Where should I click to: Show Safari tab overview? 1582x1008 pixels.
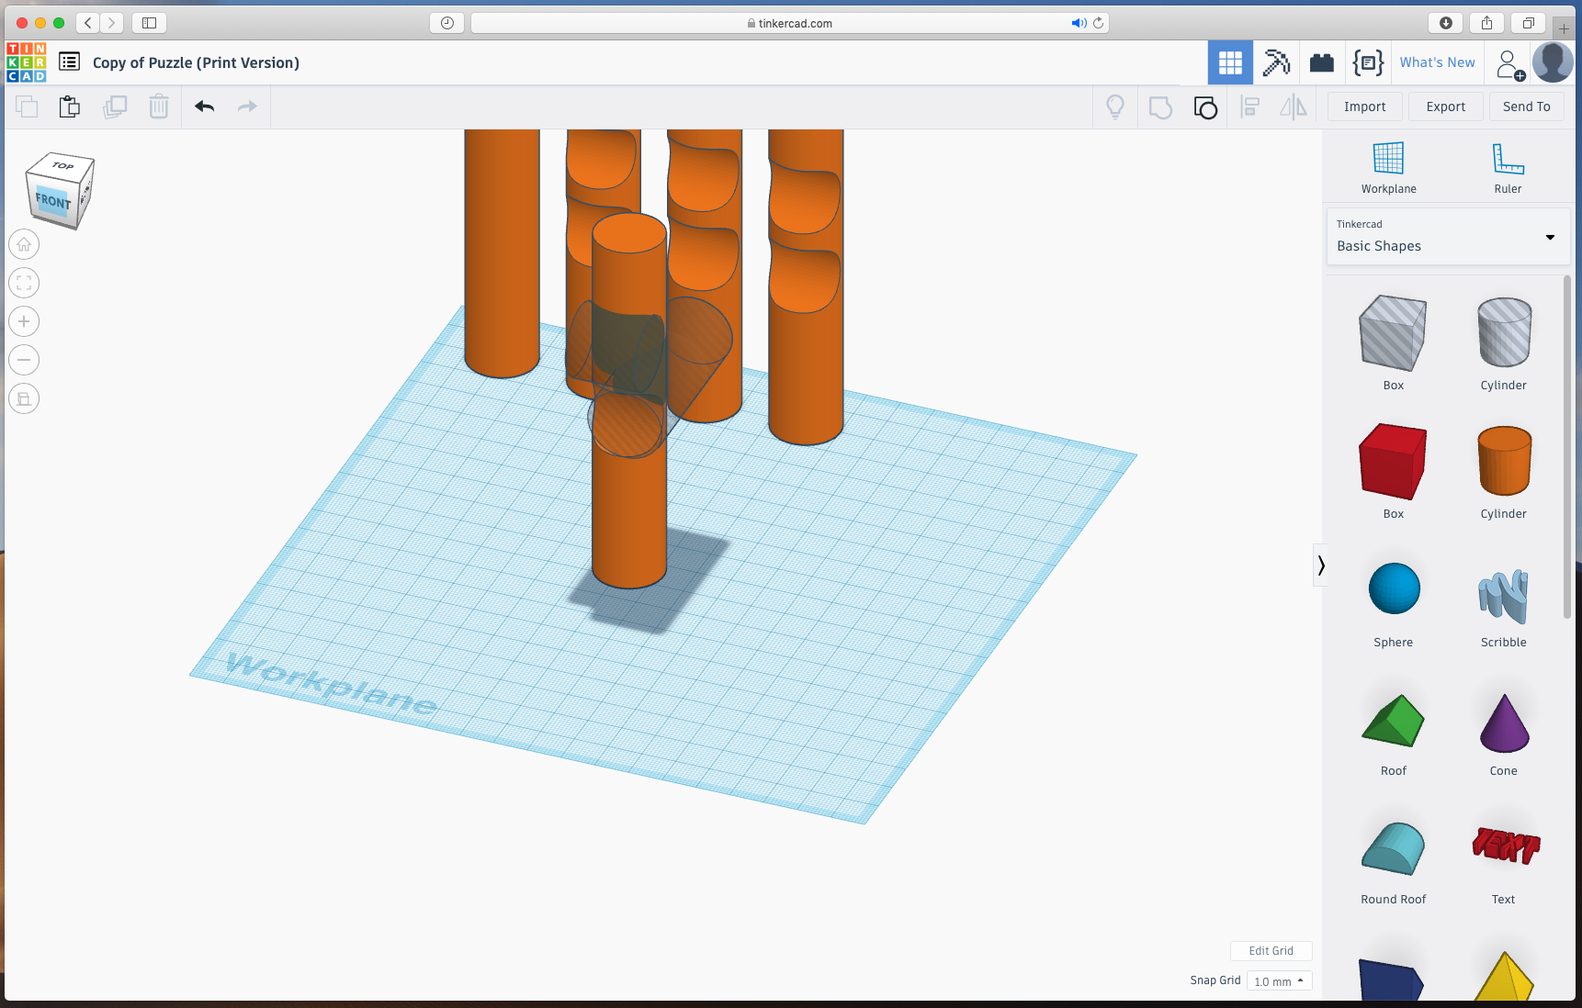pos(1528,23)
